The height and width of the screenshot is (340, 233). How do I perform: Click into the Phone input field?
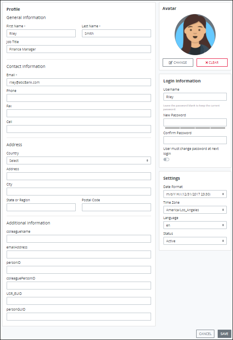(x=79, y=98)
